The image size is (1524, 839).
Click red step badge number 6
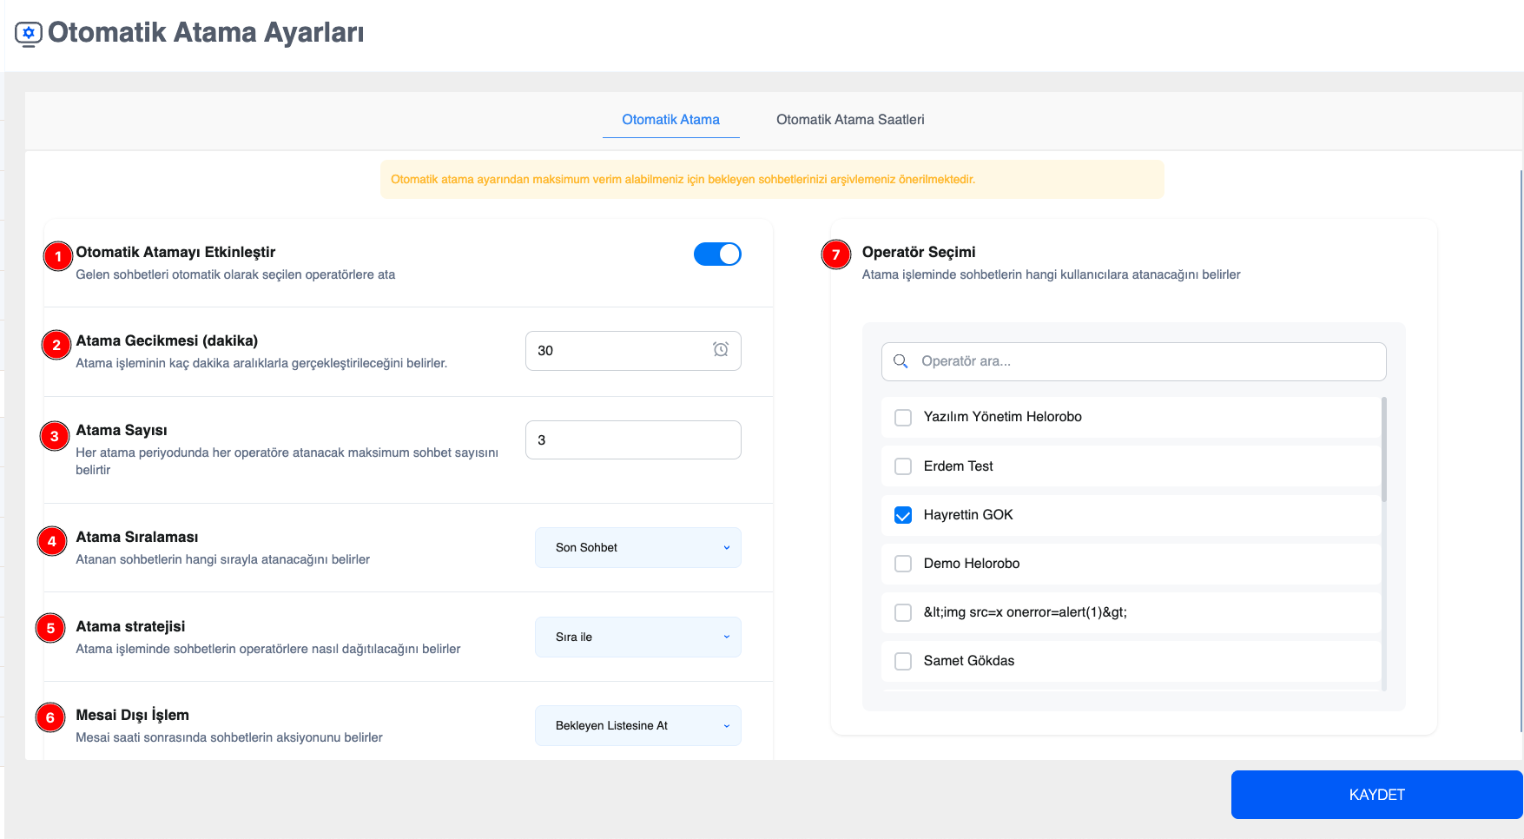tap(50, 717)
